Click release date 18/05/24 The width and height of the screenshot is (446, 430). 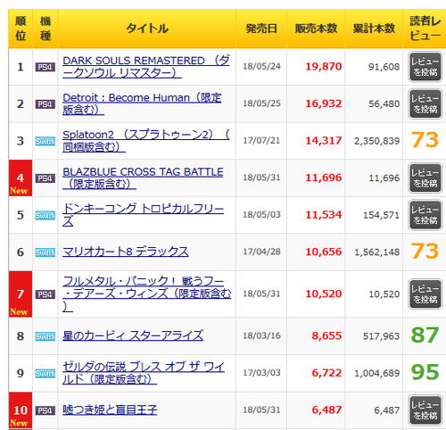(x=261, y=66)
